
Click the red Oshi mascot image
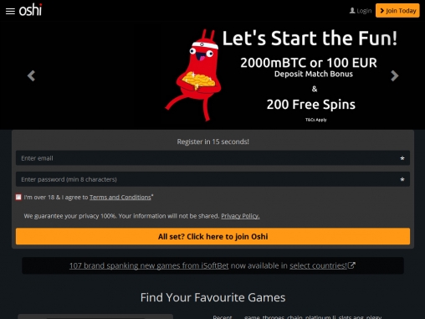(x=194, y=75)
